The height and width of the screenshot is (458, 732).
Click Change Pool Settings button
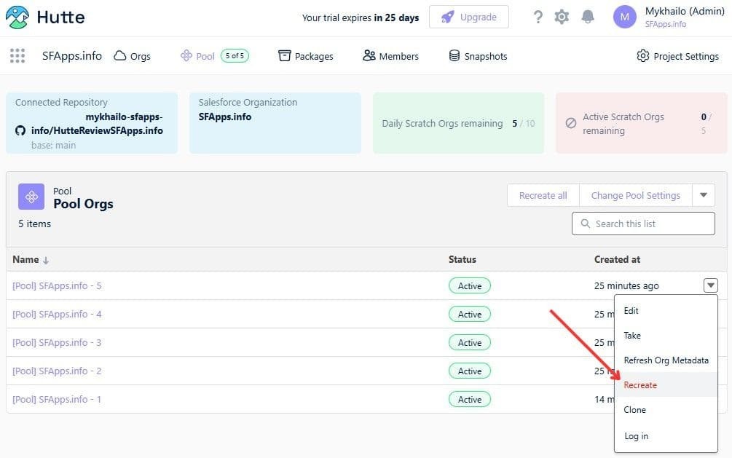(x=635, y=195)
